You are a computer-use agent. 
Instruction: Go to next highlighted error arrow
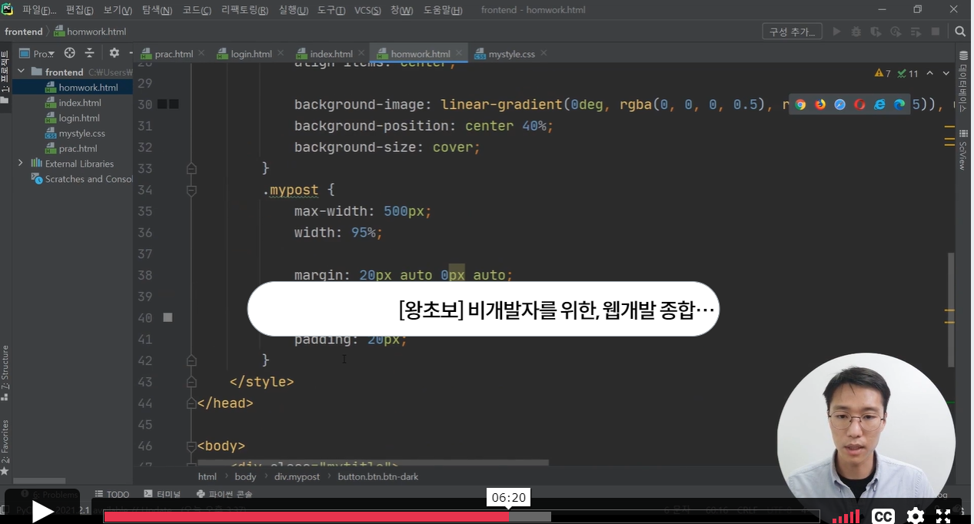(x=946, y=73)
